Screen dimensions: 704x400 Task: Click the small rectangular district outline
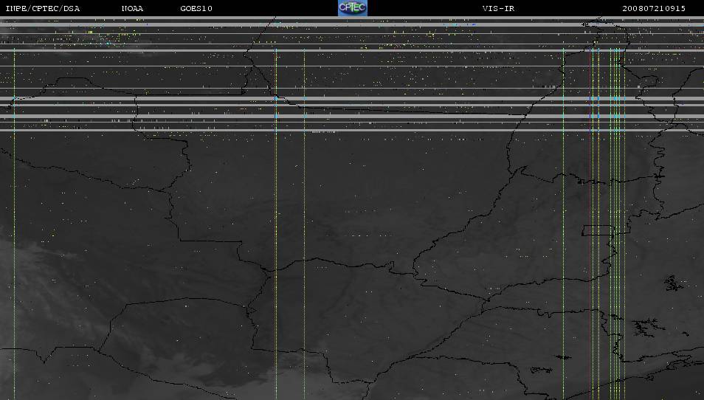pyautogui.click(x=597, y=230)
